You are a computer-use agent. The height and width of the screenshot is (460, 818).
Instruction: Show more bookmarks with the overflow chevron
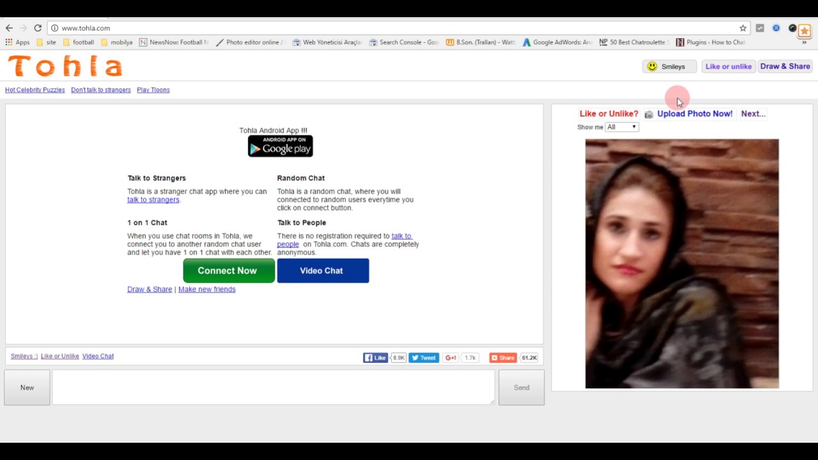click(804, 42)
